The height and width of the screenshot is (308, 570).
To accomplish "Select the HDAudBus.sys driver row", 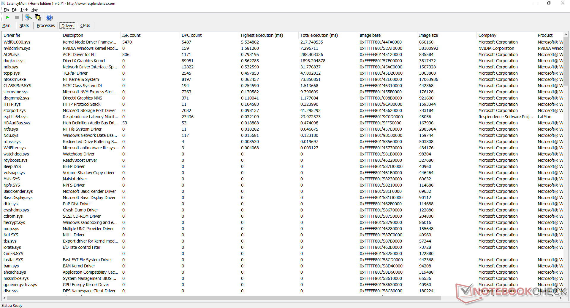I will pos(282,123).
